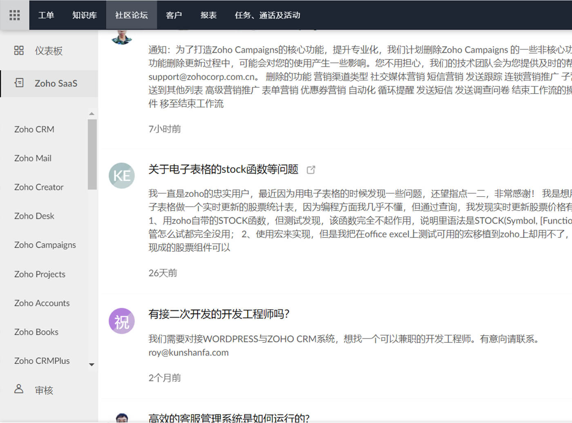The width and height of the screenshot is (572, 423).
Task: Open the Zoho CRM forum category
Action: pos(34,129)
